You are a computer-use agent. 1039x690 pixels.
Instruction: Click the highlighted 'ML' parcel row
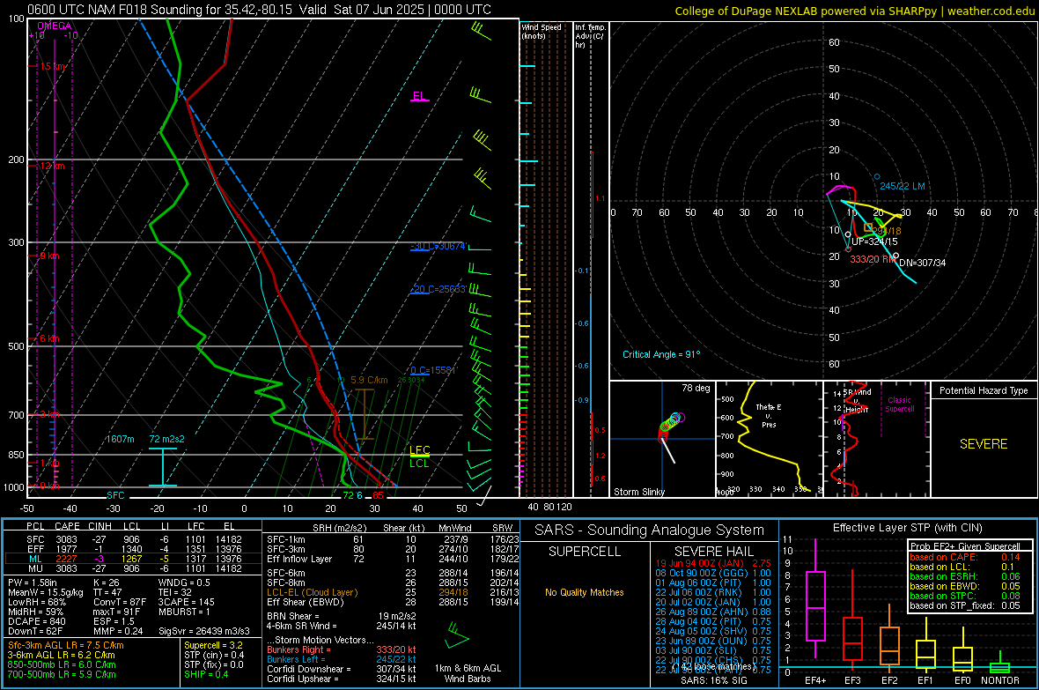133,559
